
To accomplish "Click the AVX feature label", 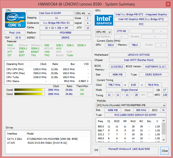I will pyautogui.click(x=59, y=49).
